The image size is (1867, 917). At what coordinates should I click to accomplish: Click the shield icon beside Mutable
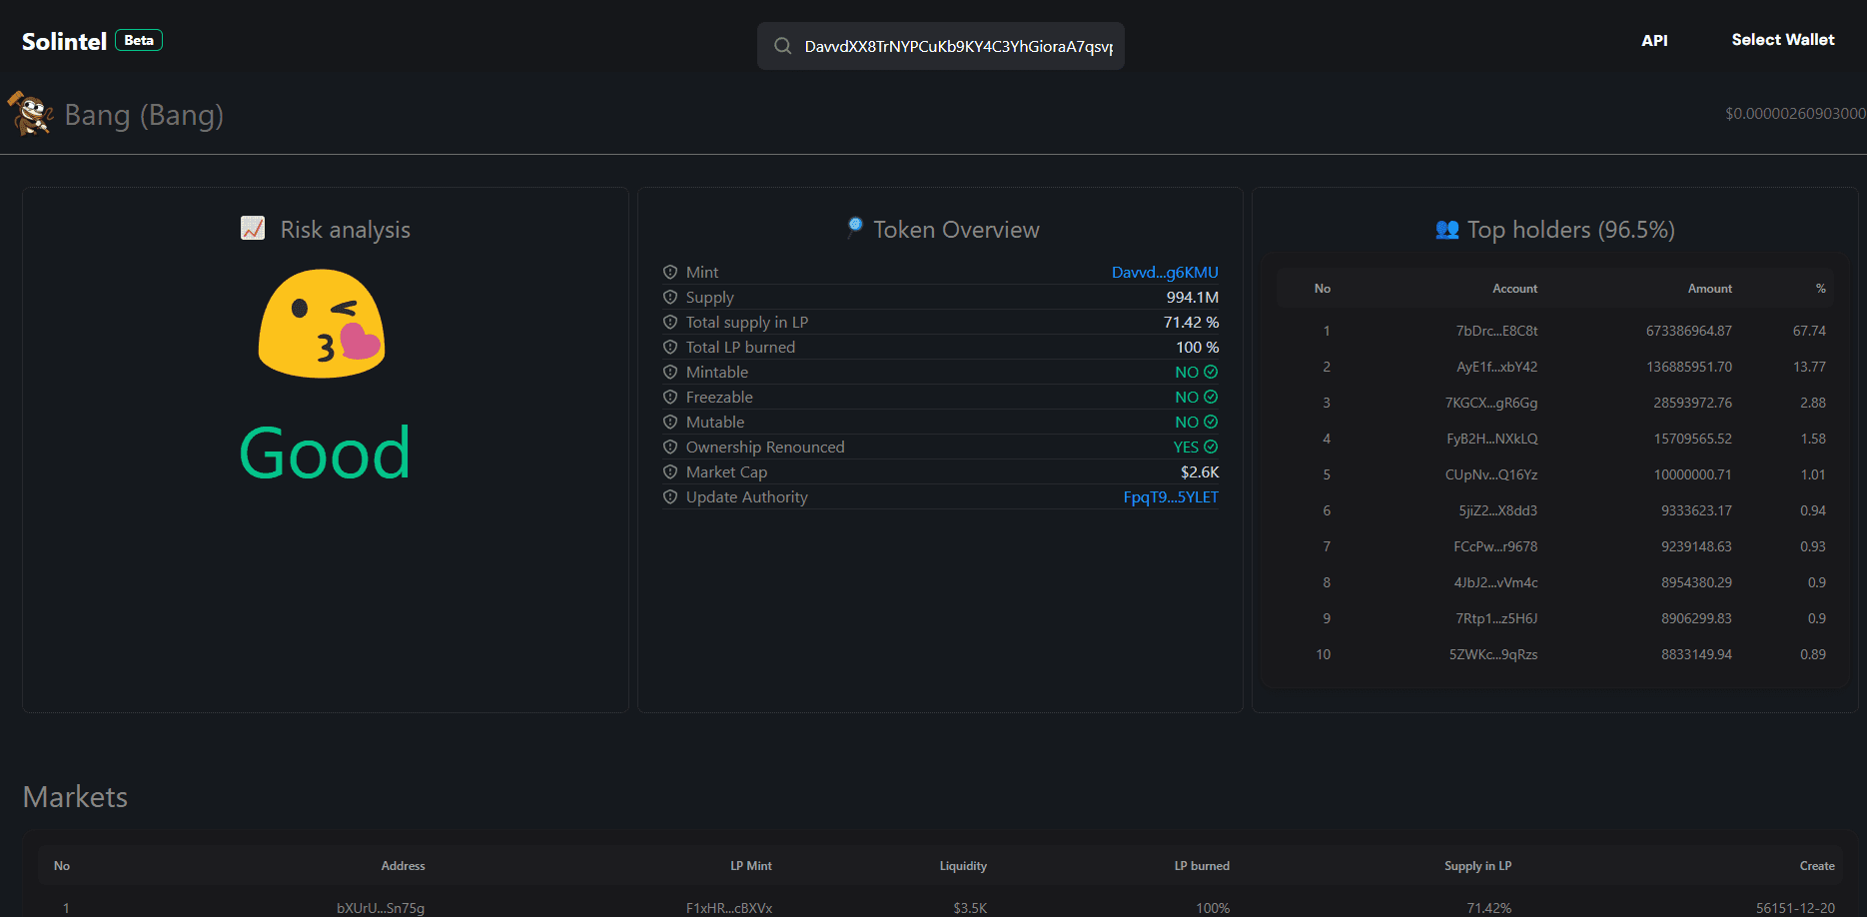(670, 422)
